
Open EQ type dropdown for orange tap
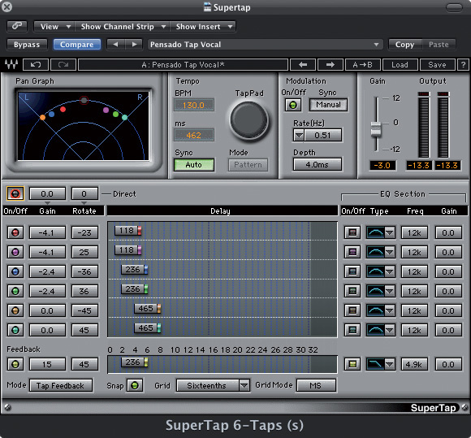pyautogui.click(x=389, y=310)
